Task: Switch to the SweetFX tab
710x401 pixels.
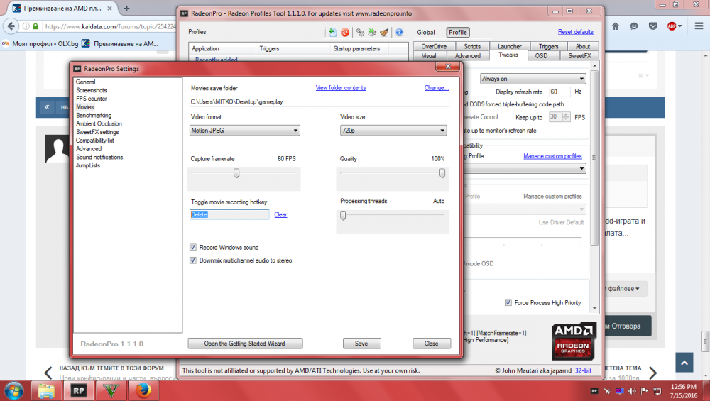Action: click(579, 55)
